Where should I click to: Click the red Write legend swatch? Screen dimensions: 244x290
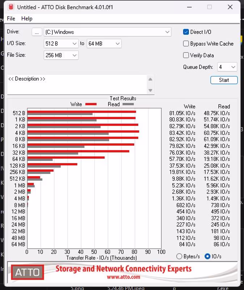tap(91, 104)
